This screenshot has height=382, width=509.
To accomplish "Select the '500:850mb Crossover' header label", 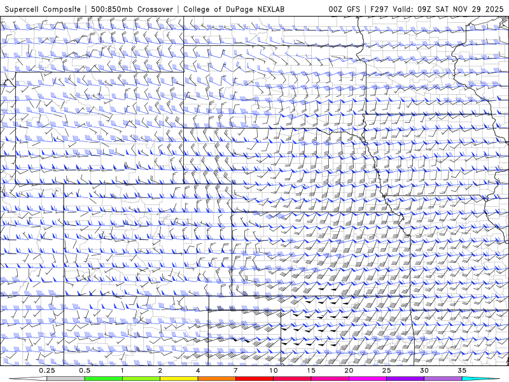I will click(132, 10).
